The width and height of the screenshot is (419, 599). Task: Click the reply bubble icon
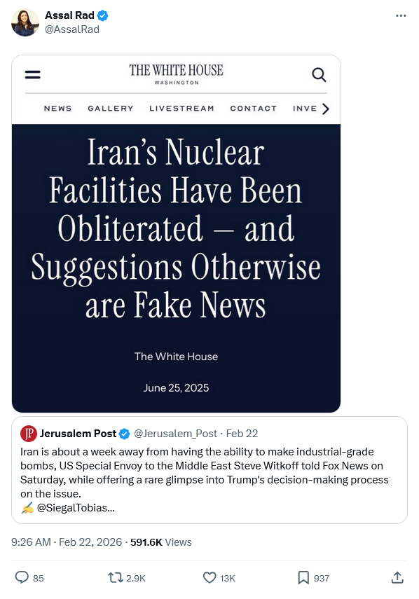(x=22, y=577)
